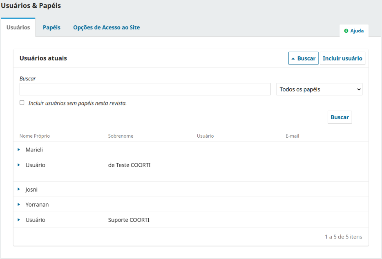
Task: Click the Usuário column header
Action: click(205, 136)
